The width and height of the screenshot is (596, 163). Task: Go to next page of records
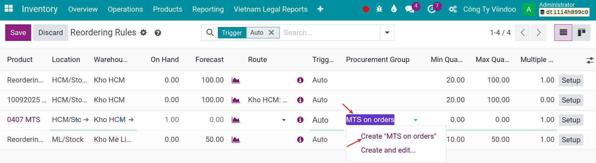(x=539, y=32)
